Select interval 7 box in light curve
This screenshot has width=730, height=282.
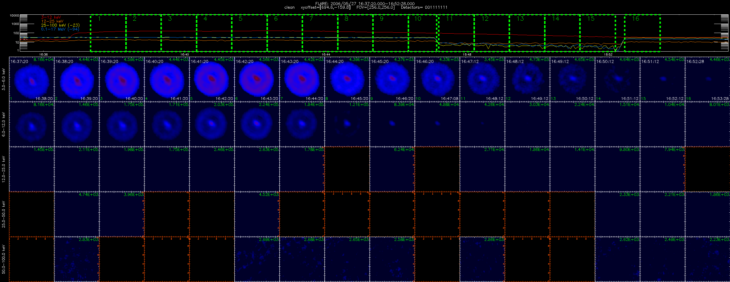(x=320, y=33)
